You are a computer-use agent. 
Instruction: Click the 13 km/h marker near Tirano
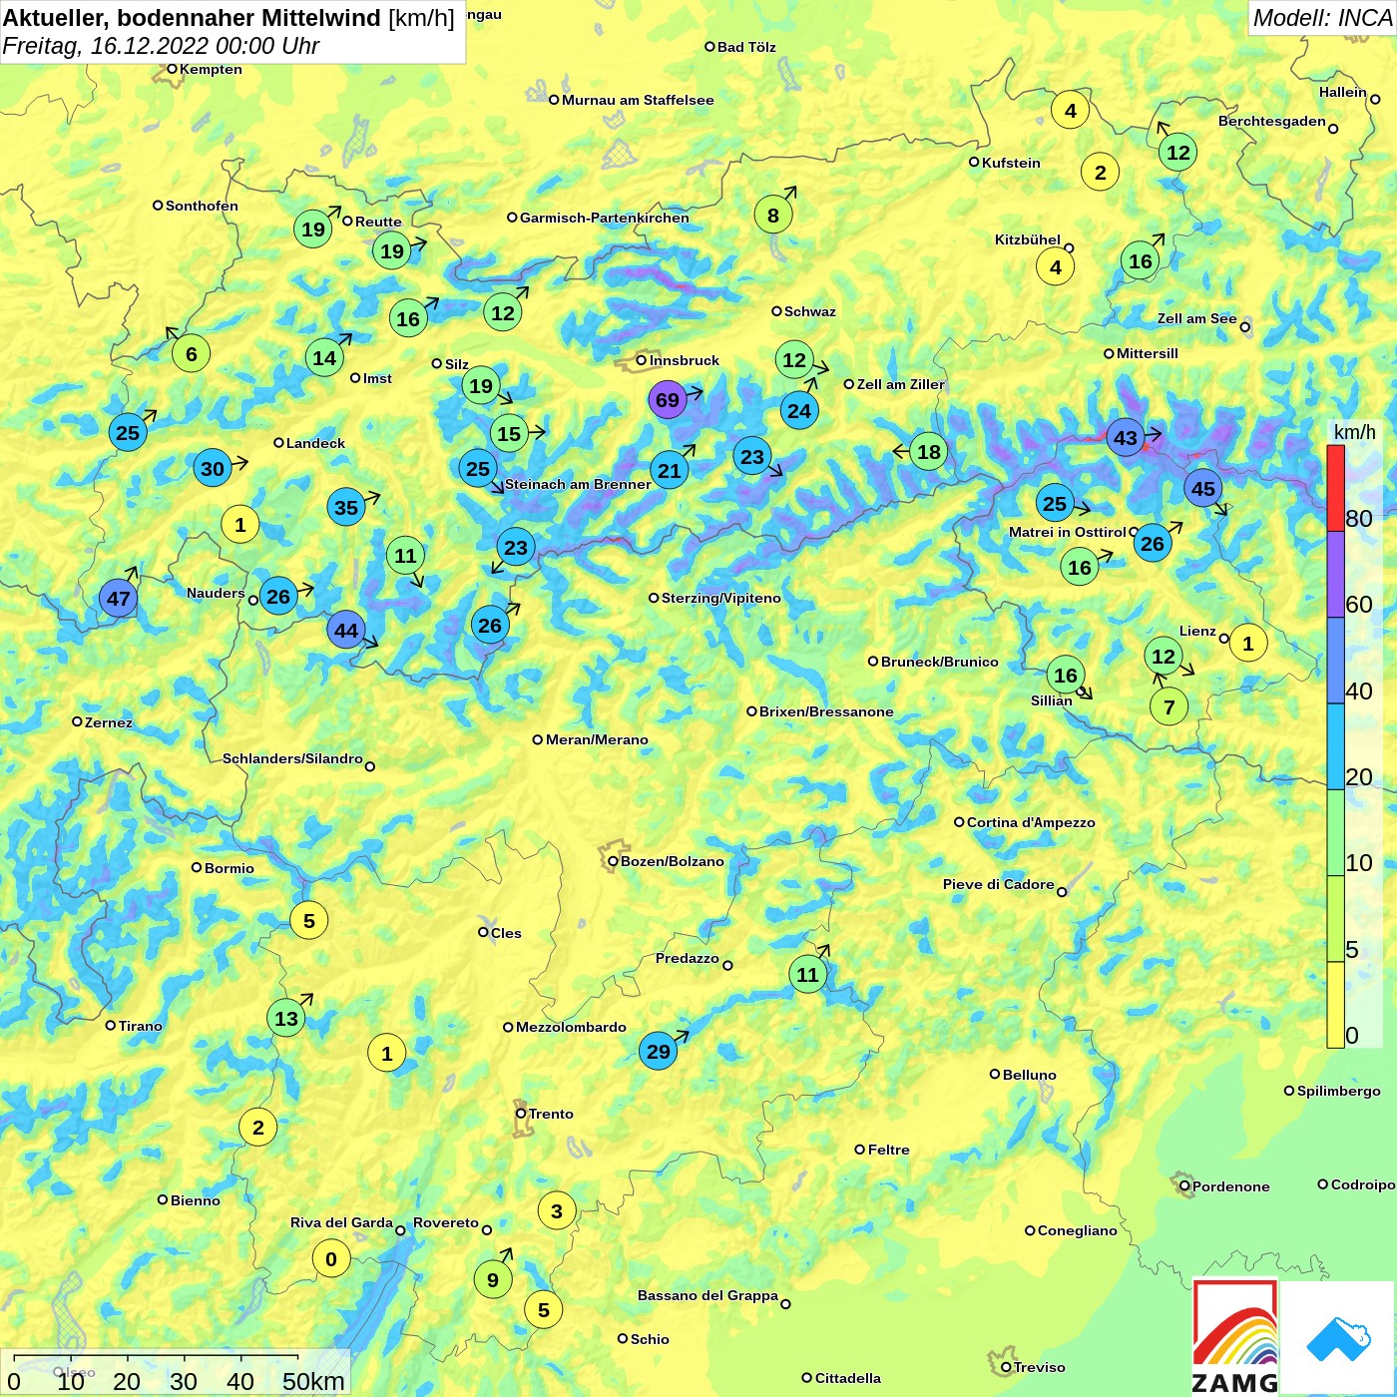pyautogui.click(x=286, y=1019)
